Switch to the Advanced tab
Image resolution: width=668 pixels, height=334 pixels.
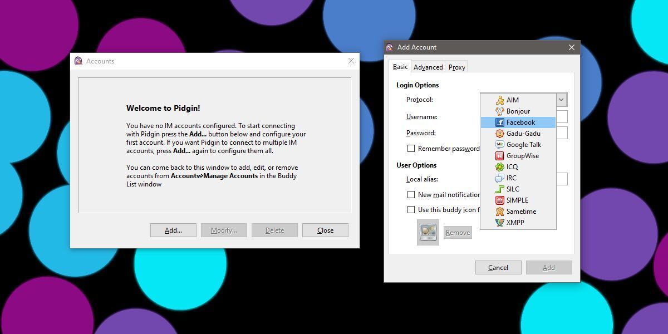[428, 67]
